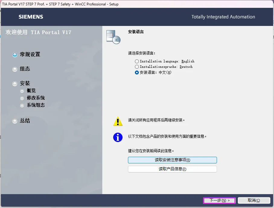Click the TIA Portal V17 Setup window title

click(60, 4)
